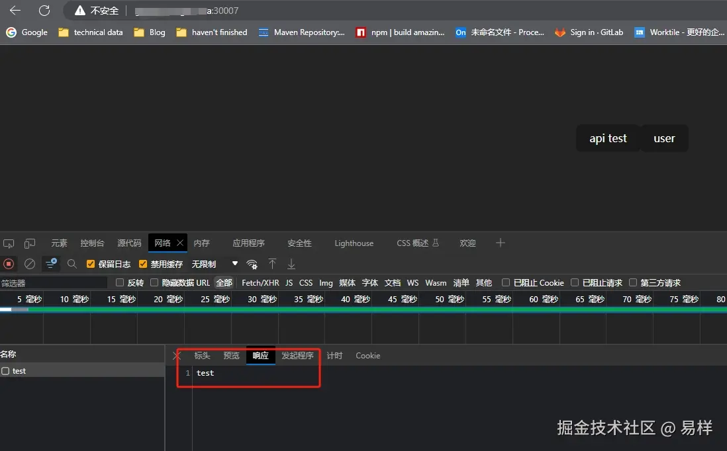Filter requests by Wasm
727x451 pixels.
pos(436,283)
